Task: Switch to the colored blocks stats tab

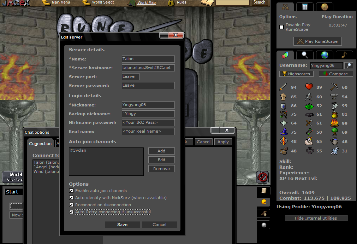Action: coord(285,55)
